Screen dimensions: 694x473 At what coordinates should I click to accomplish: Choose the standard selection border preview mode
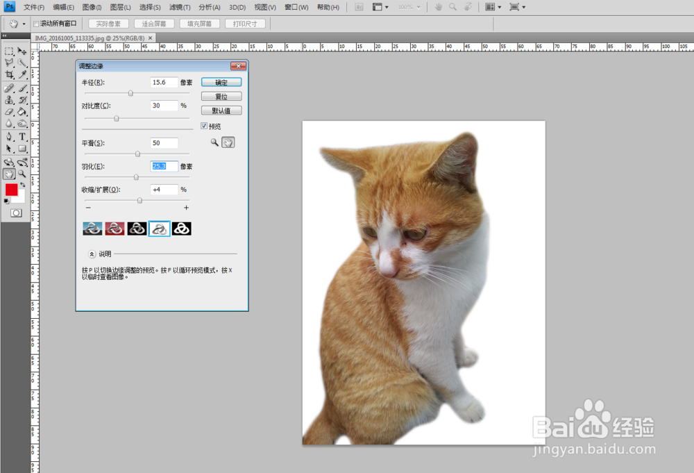pyautogui.click(x=92, y=229)
